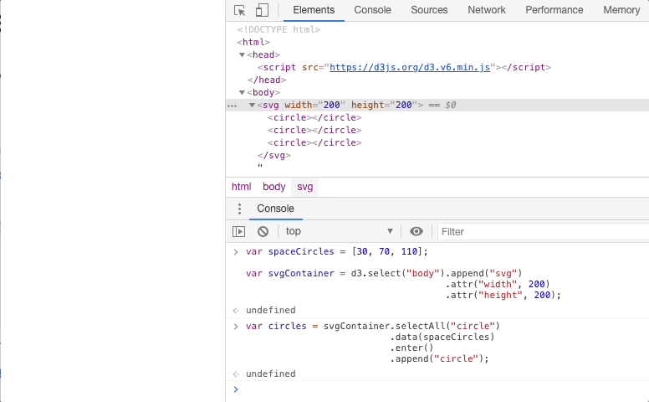Expand the var circles input entry chevron

[236, 327]
